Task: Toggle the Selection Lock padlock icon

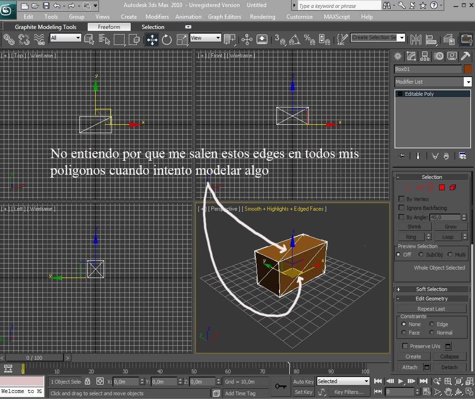Action: [88, 381]
